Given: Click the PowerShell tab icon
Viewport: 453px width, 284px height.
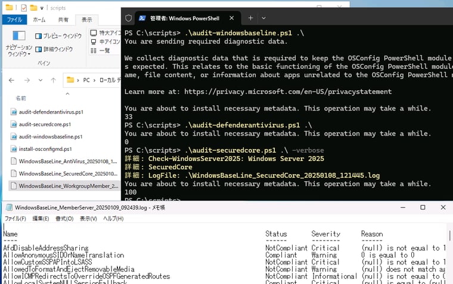Looking at the screenshot, I should (x=142, y=18).
